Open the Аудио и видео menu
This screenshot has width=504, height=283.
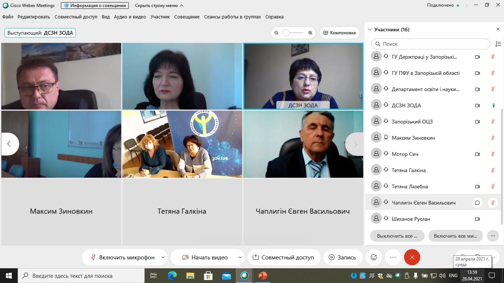(x=130, y=17)
